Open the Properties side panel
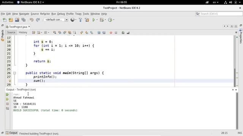This screenshot has height=136, width=243. 241,36
